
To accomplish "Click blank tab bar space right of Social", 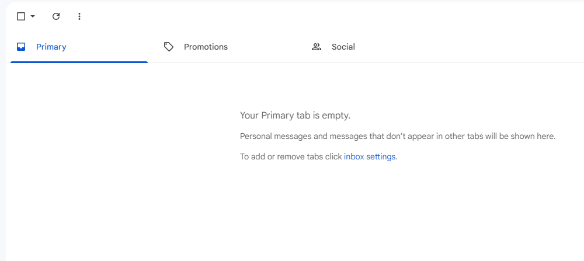I will pyautogui.click(x=496, y=47).
